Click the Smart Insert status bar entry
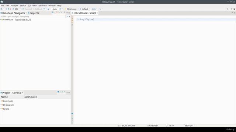 pyautogui.click(x=153, y=126)
